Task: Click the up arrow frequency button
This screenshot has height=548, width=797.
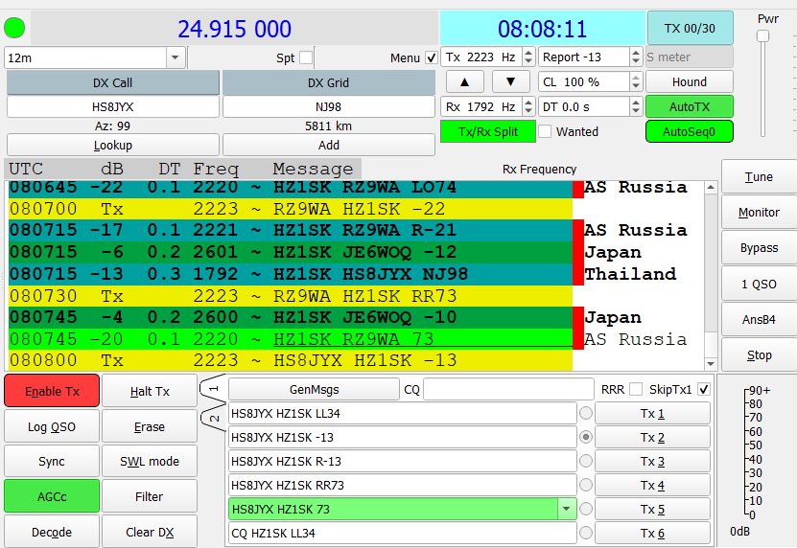Action: point(464,81)
